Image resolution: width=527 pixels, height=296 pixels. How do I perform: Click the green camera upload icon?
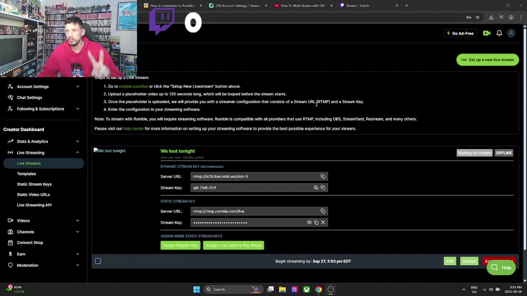pos(487,33)
